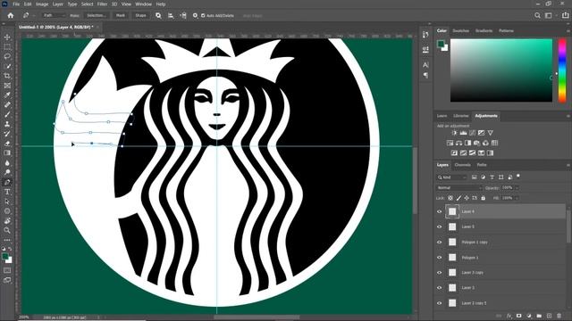Lock all layer attributes icon
This screenshot has height=321, width=572.
pyautogui.click(x=483, y=198)
